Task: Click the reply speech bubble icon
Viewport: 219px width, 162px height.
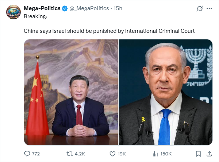Action: click(27, 154)
